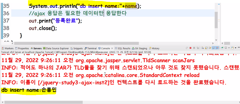This screenshot has width=240, height=104.
Task: Minimize the console panel
Action: 239,47
